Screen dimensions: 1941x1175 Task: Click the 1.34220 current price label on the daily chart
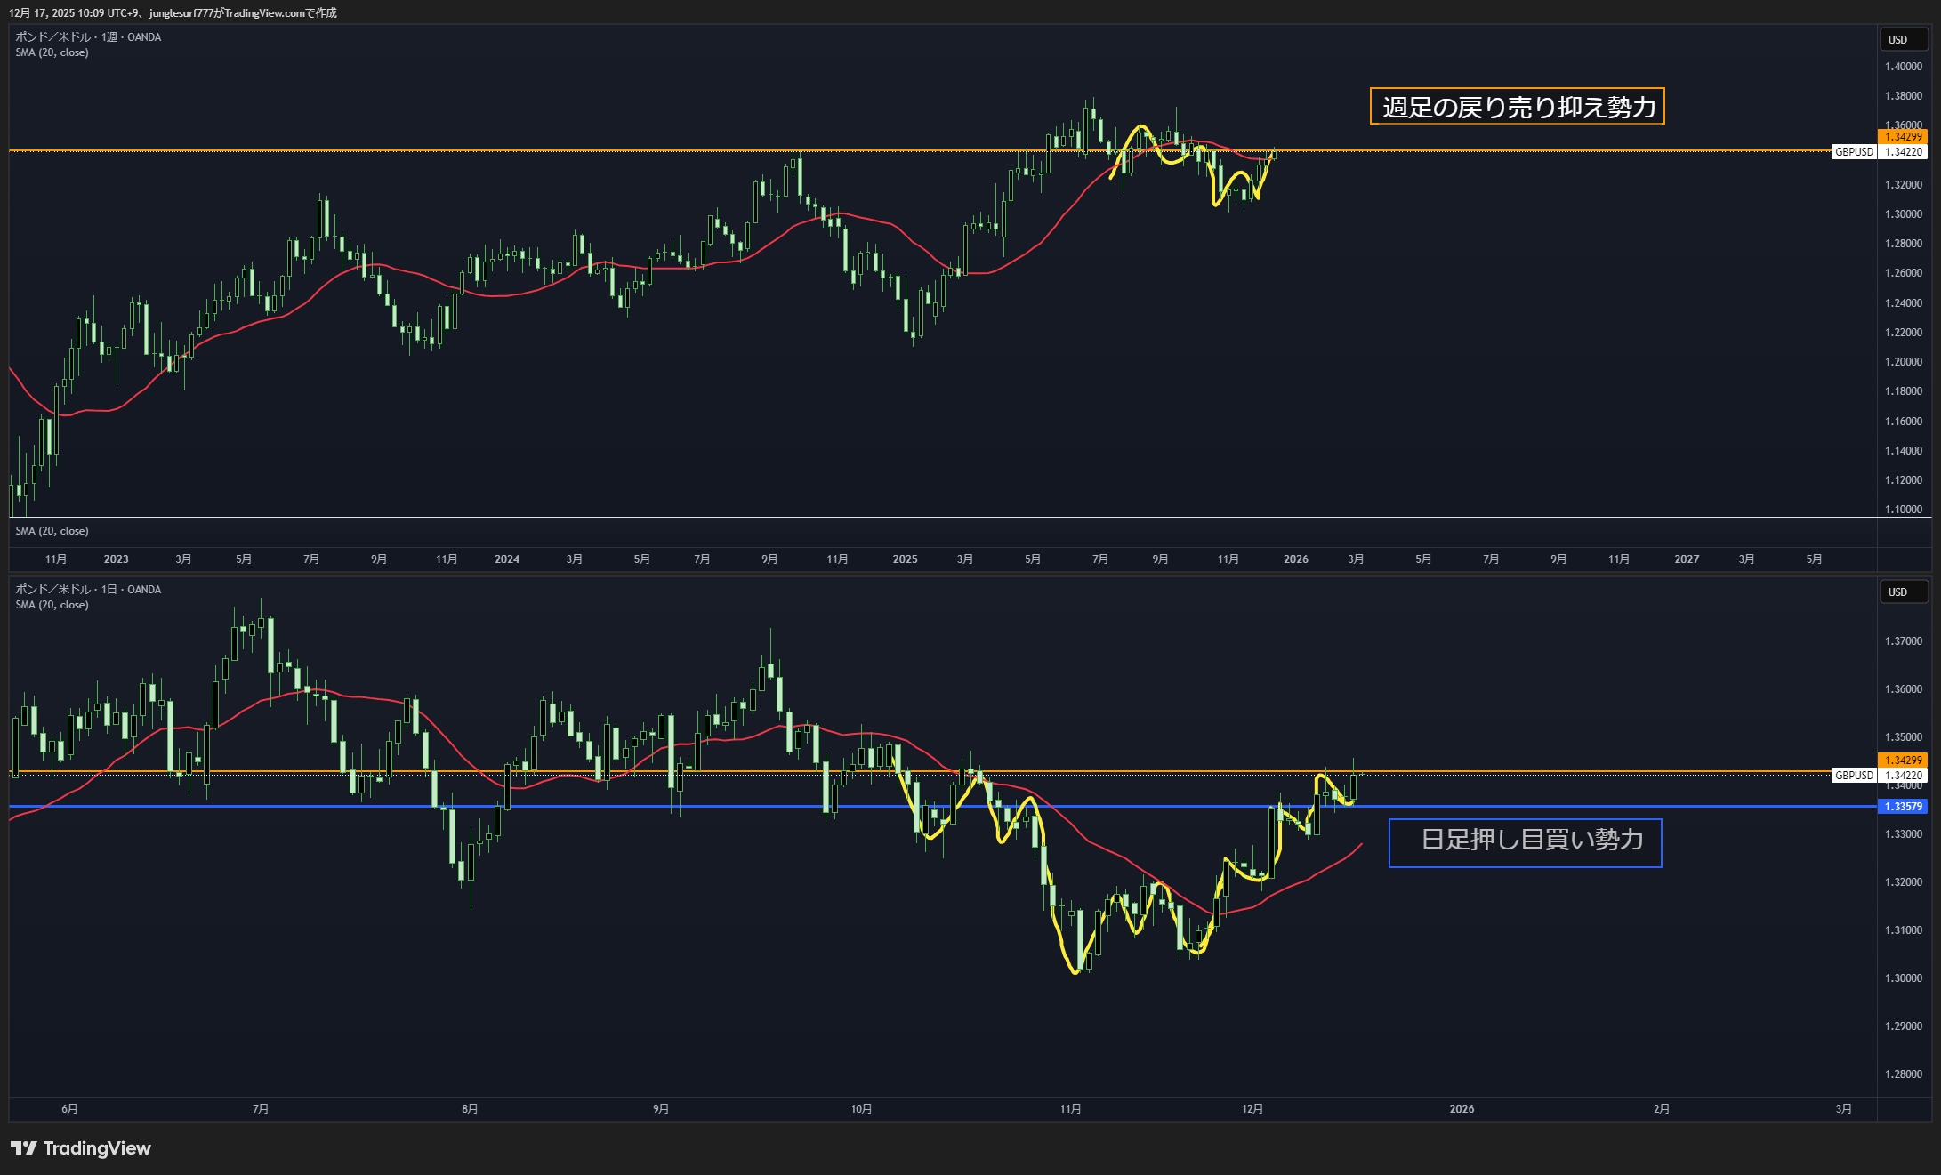coord(1904,776)
